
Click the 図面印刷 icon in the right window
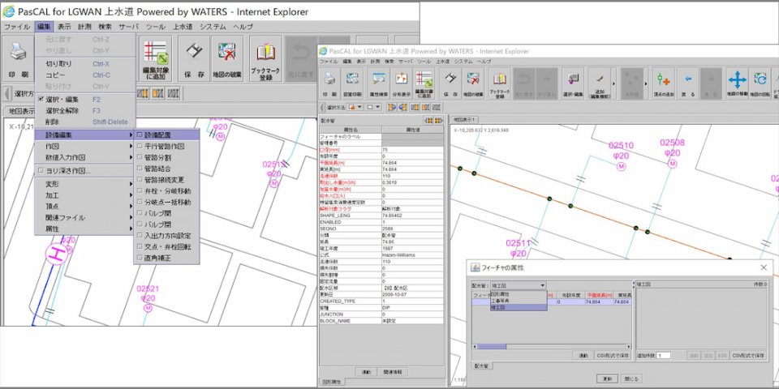click(x=353, y=83)
